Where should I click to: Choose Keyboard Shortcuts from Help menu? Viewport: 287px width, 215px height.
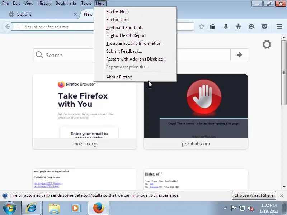[135, 28]
